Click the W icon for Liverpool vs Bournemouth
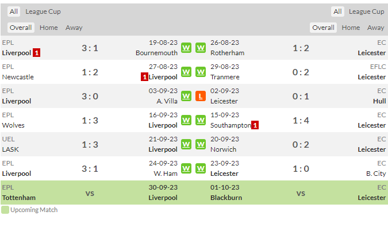 pyautogui.click(x=186, y=48)
